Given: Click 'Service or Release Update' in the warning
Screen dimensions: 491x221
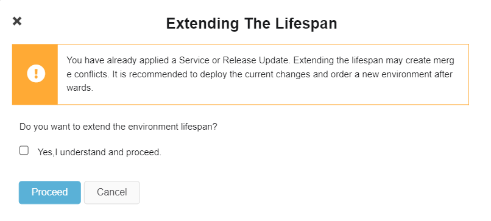Looking at the screenshot, I should point(235,60).
